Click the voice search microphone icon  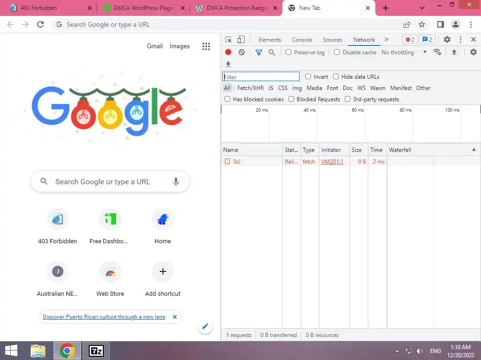(176, 181)
